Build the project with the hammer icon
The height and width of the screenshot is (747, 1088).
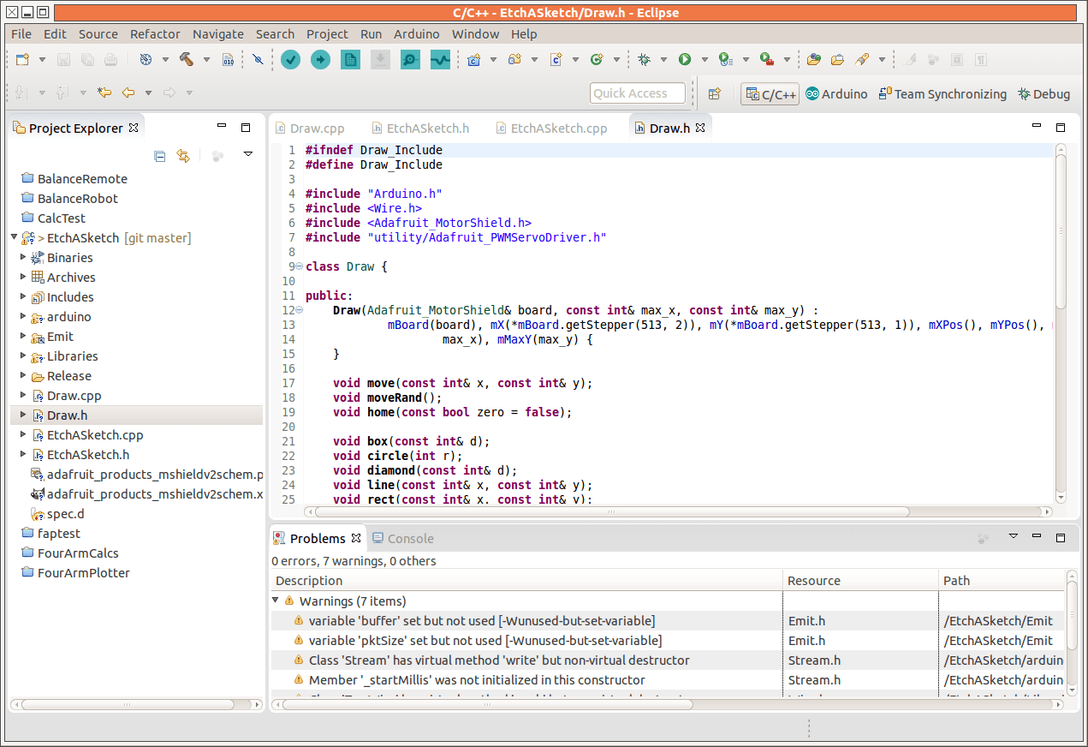pos(188,59)
